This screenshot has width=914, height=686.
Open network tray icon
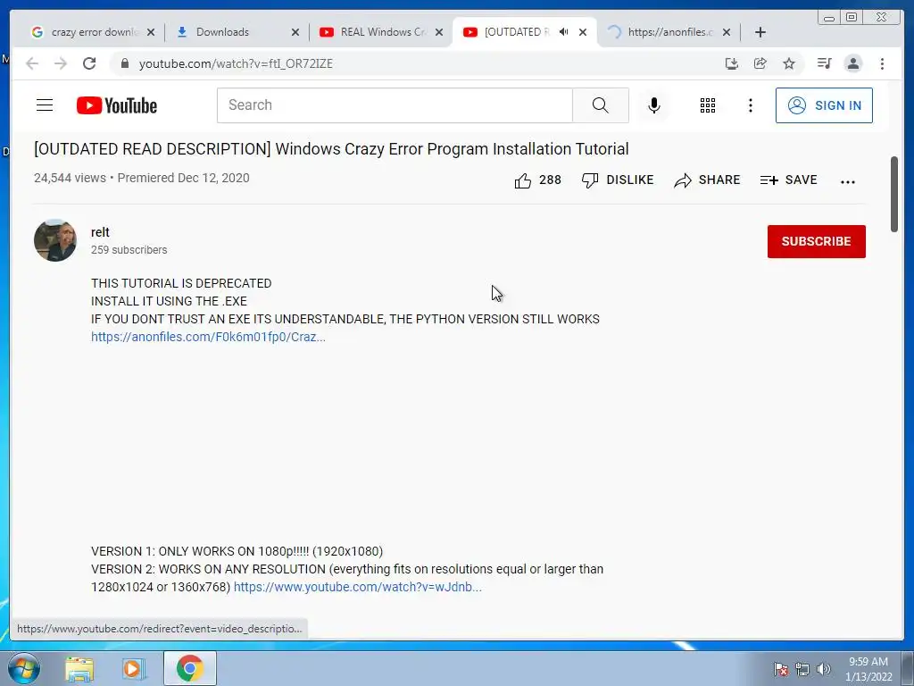point(802,669)
